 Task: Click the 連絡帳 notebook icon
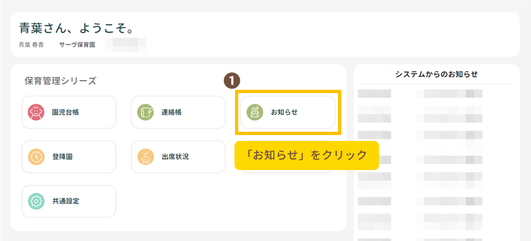coord(146,112)
